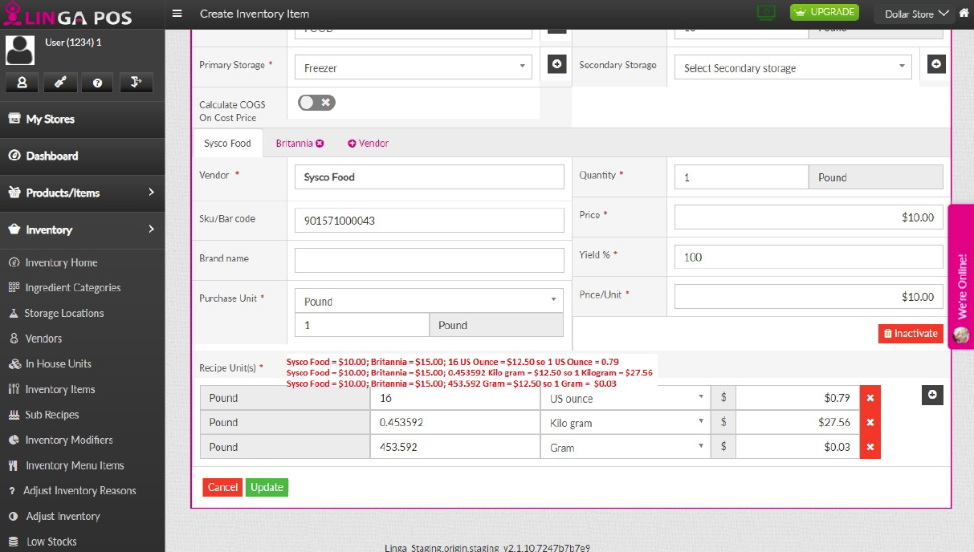The height and width of the screenshot is (552, 974).
Task: Click the Gram quantity 453.592 field
Action: pos(455,447)
